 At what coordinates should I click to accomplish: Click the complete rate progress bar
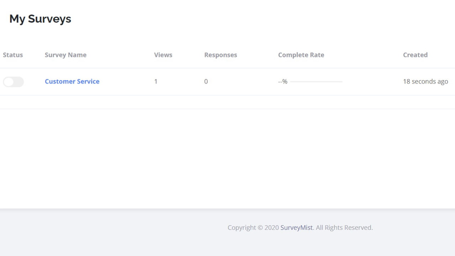pyautogui.click(x=316, y=82)
